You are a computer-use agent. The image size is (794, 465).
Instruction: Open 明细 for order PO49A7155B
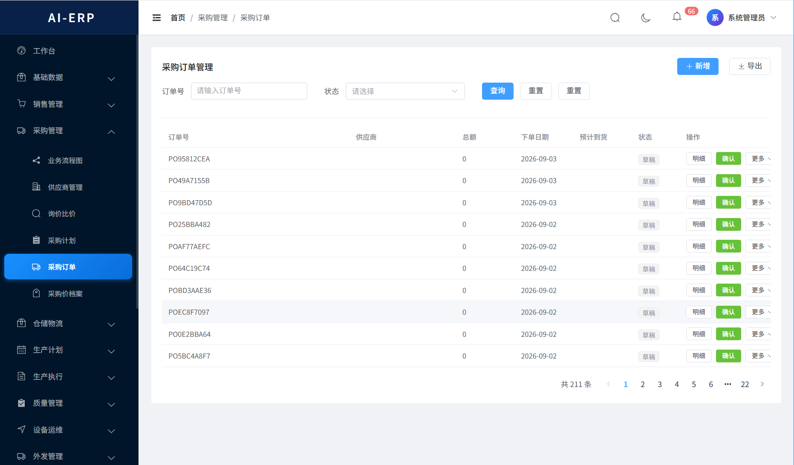click(x=699, y=181)
